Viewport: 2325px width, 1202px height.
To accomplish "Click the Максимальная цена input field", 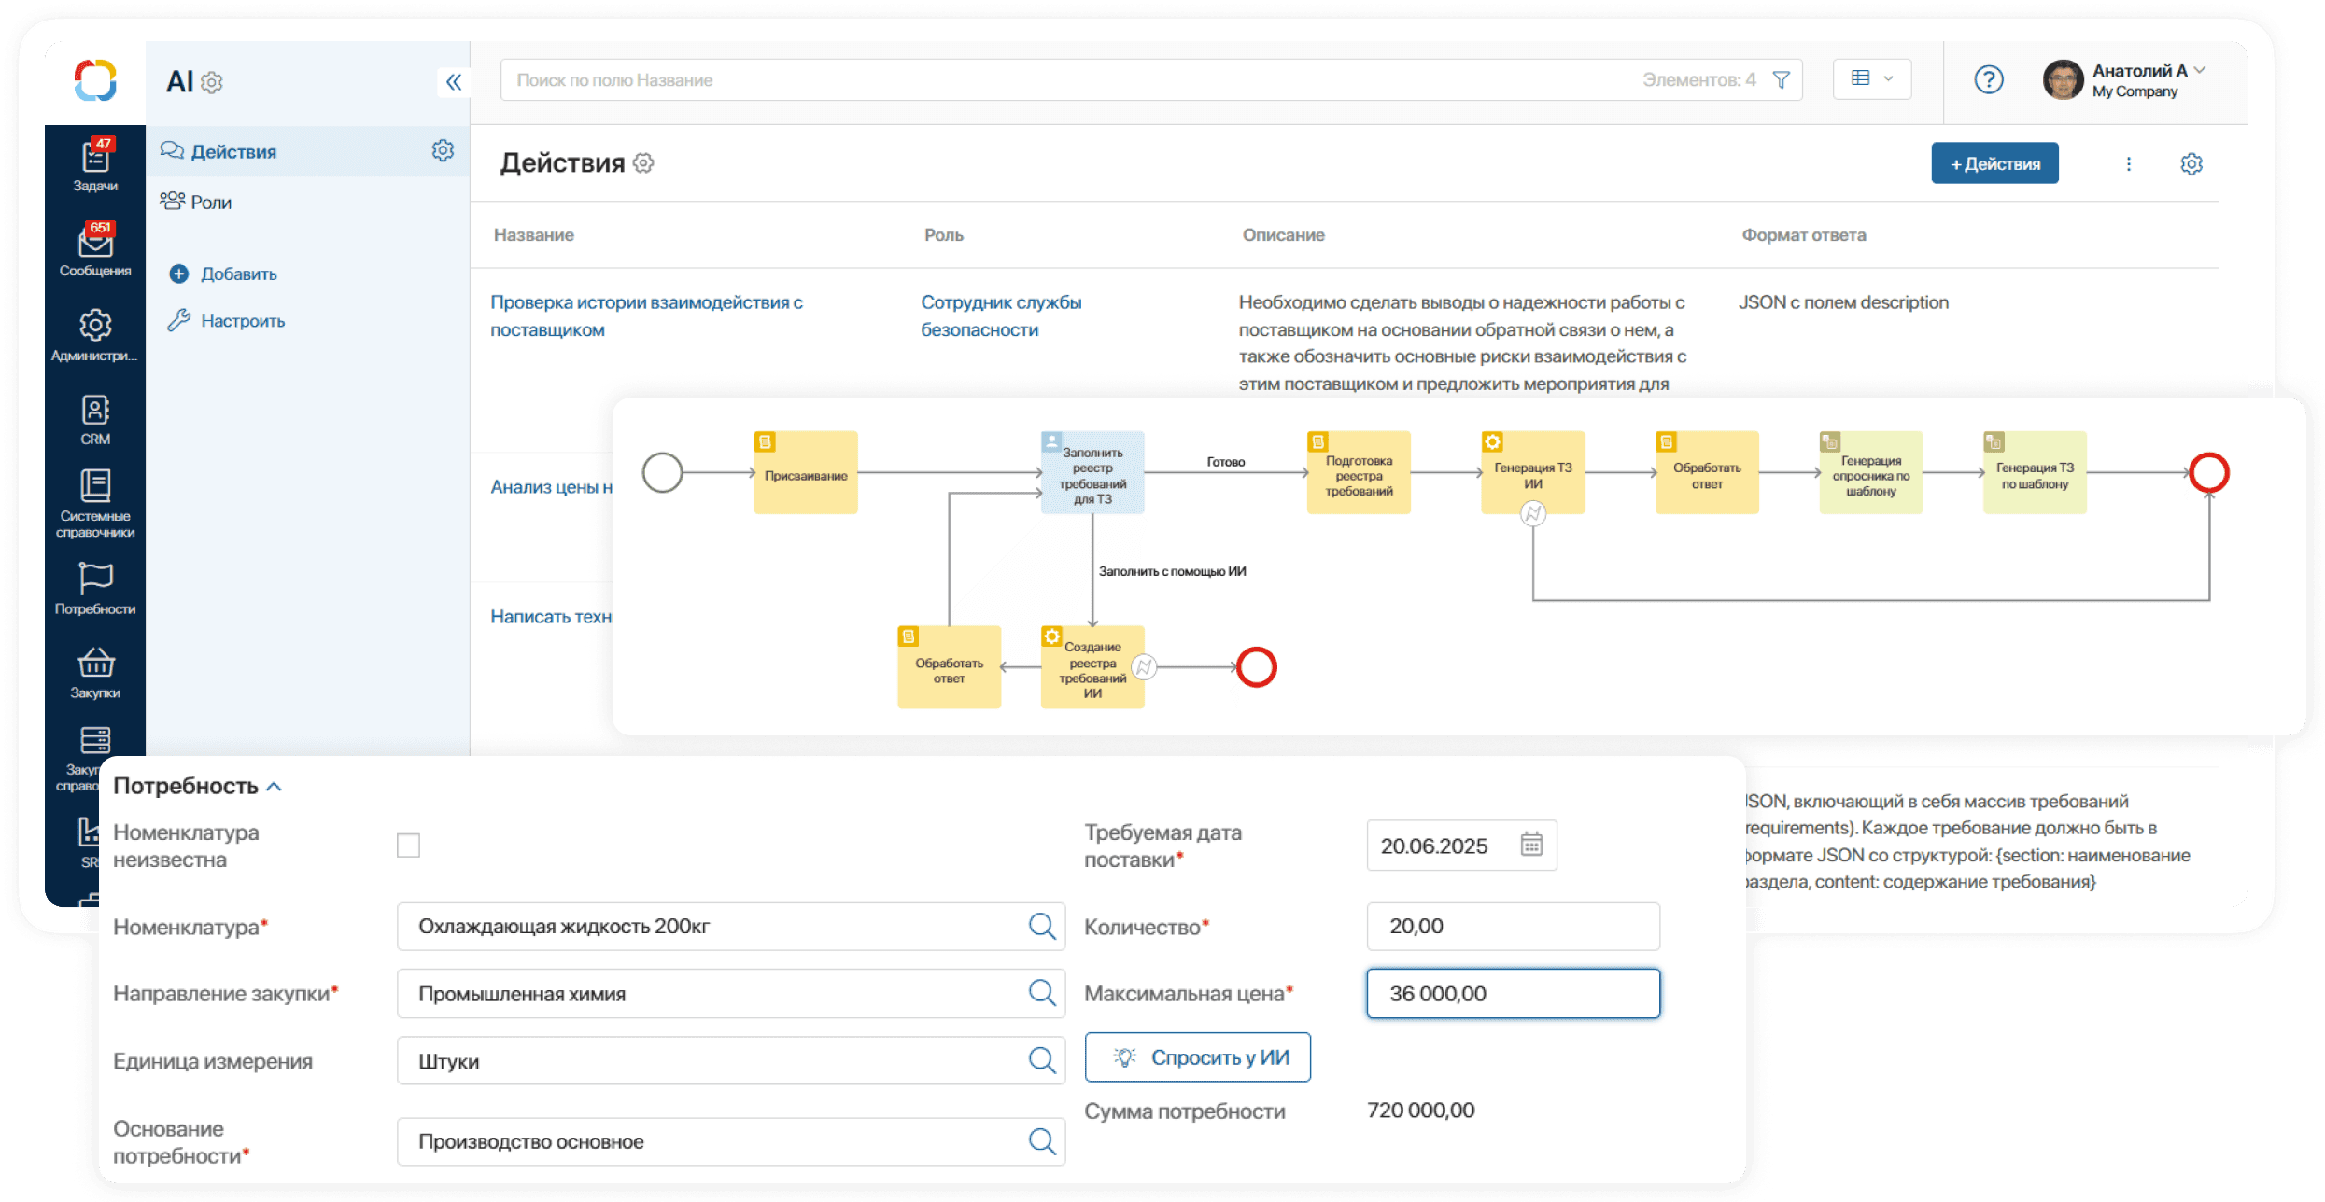I will tap(1513, 994).
